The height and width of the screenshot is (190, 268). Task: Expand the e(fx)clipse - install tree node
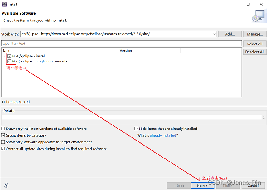[4, 56]
